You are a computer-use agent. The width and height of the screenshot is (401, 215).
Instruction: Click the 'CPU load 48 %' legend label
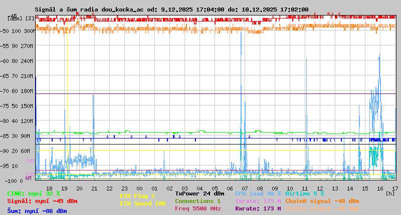258,194
